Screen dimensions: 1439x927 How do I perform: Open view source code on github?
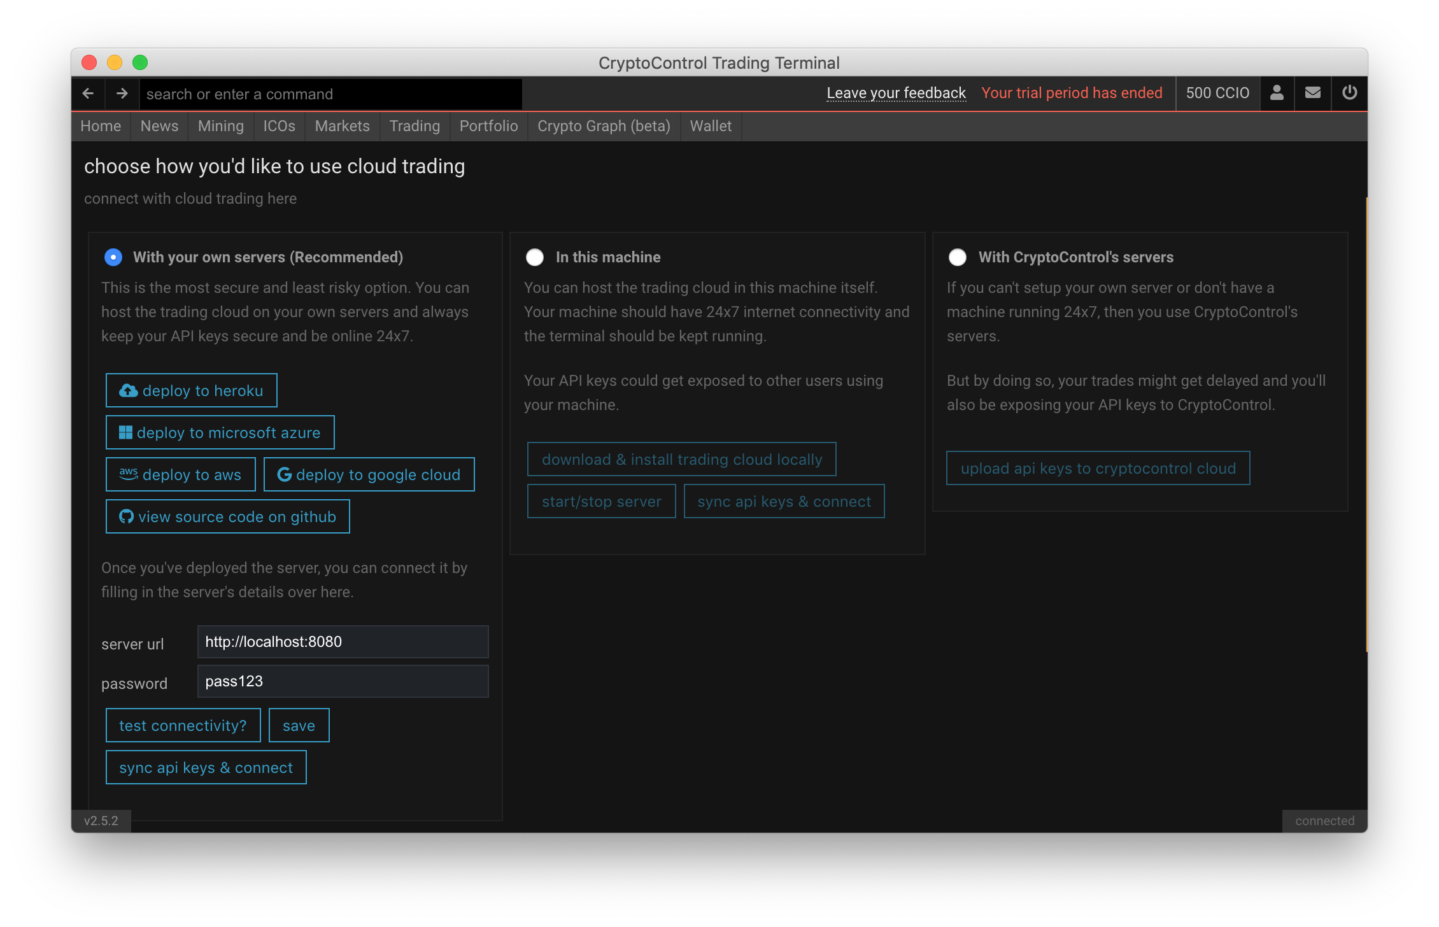[227, 516]
